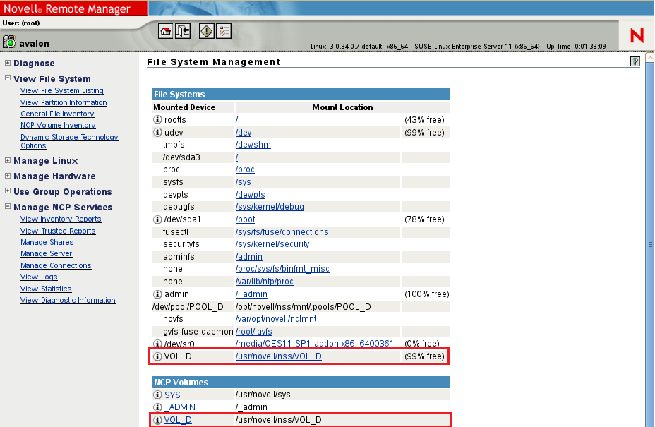Open Dynamic Storage Technology Options

pos(69,141)
